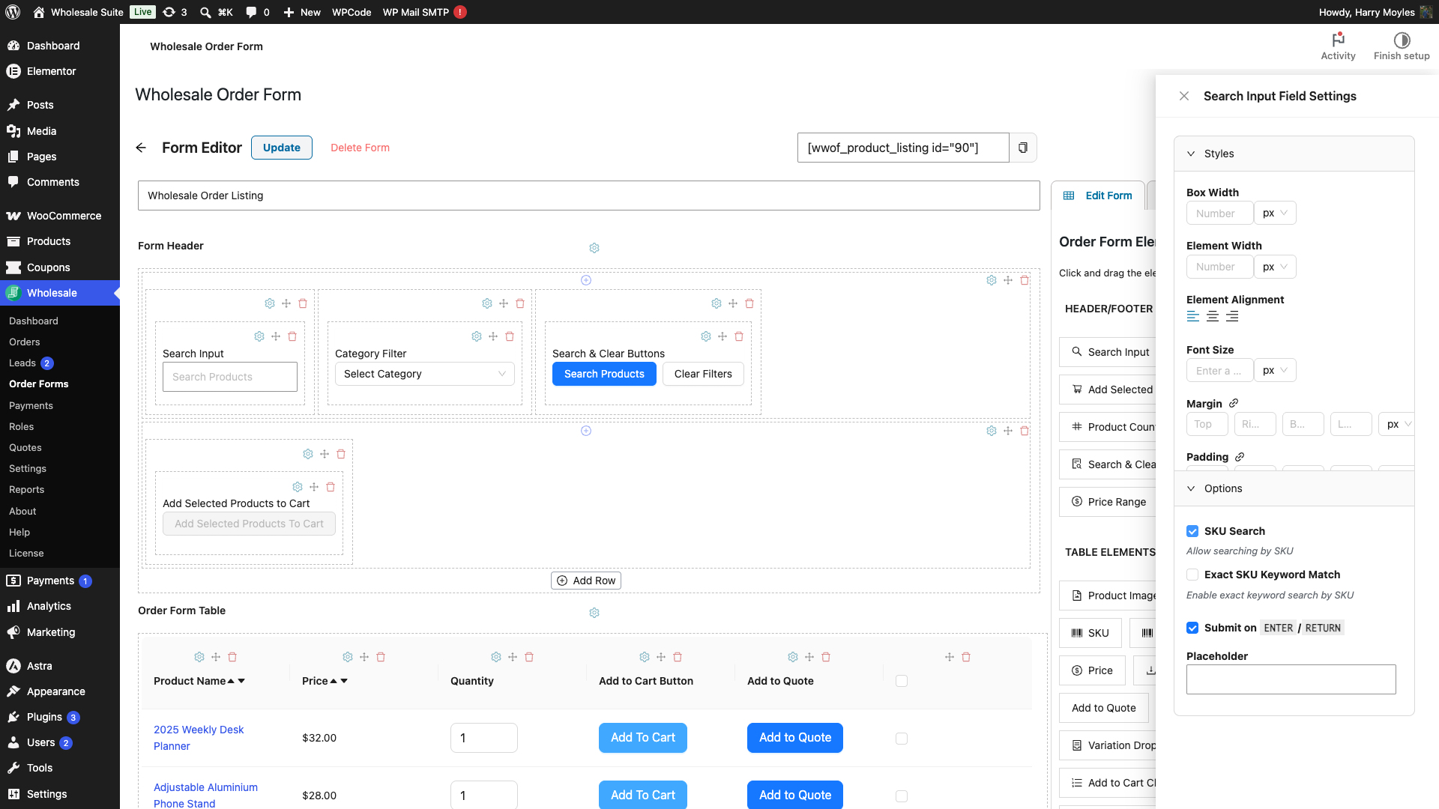The height and width of the screenshot is (809, 1439).
Task: Check the 2025 Weekly Desk Planner row
Action: (x=902, y=739)
